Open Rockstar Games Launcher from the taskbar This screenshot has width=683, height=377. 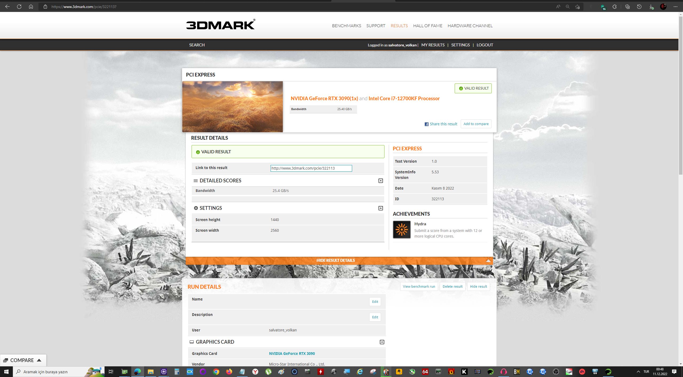coord(399,372)
